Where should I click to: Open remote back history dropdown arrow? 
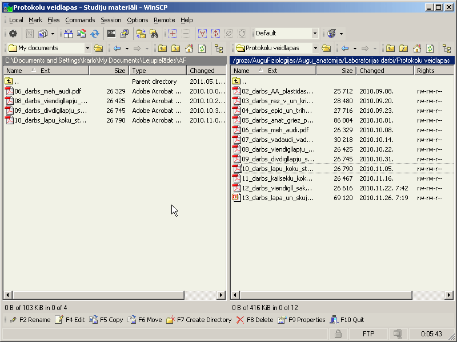tap(355, 48)
